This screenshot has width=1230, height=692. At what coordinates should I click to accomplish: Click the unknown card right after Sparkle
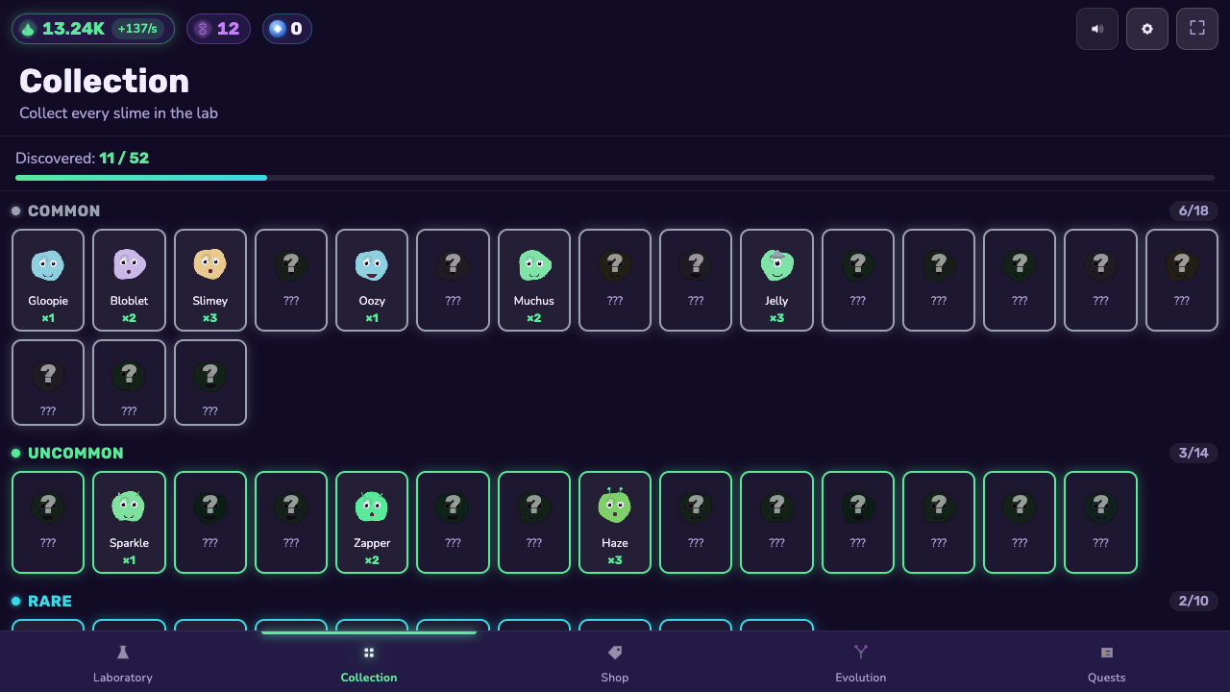(210, 522)
